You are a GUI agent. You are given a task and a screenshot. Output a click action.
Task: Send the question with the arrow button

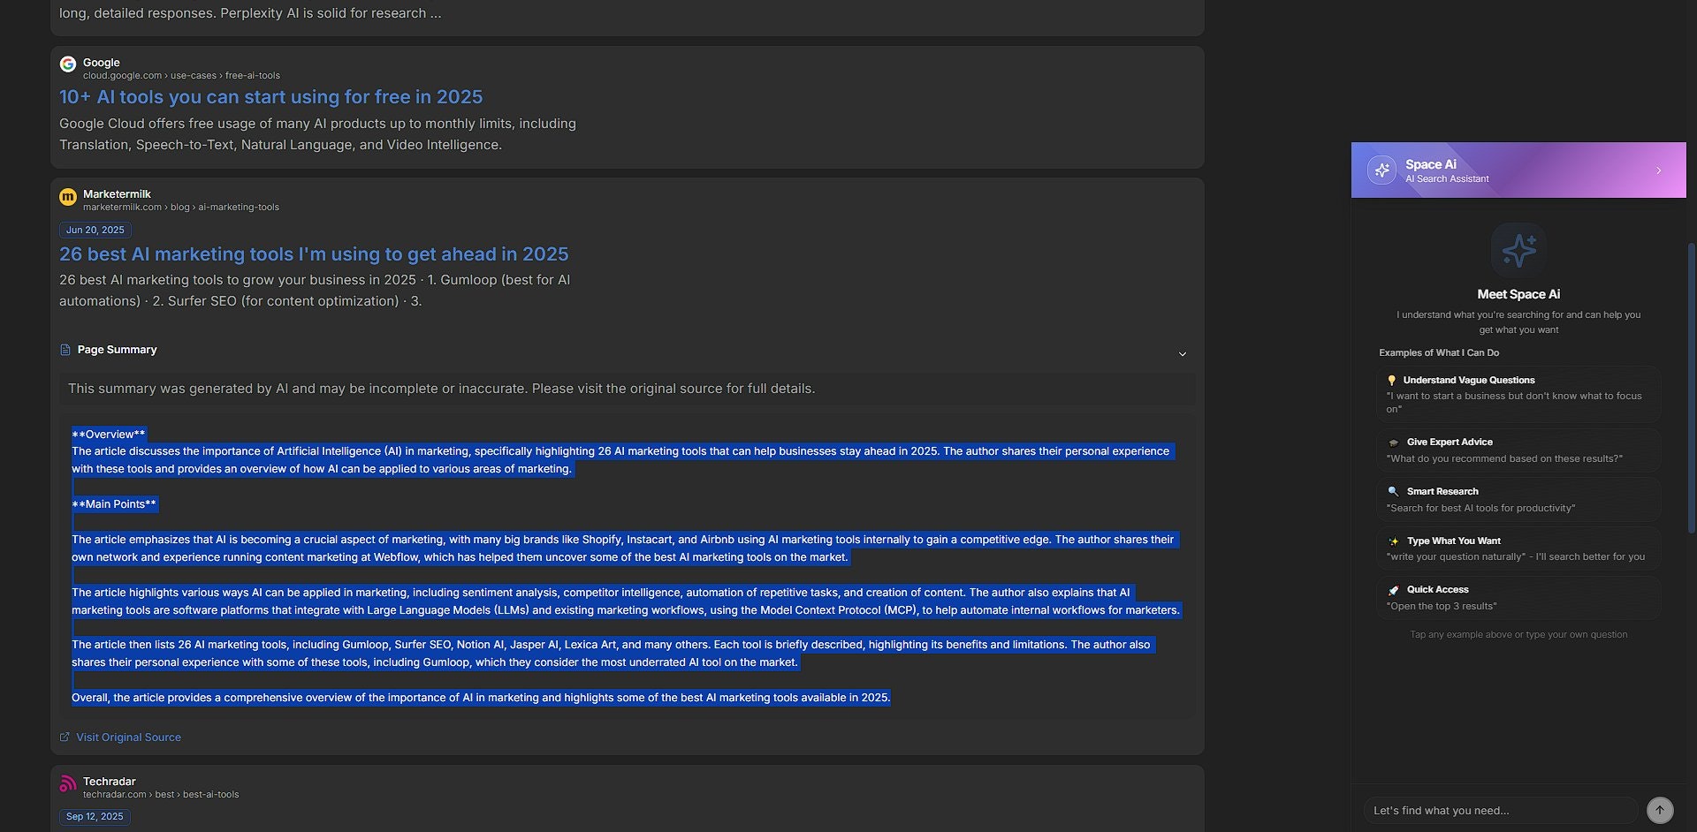(1660, 810)
